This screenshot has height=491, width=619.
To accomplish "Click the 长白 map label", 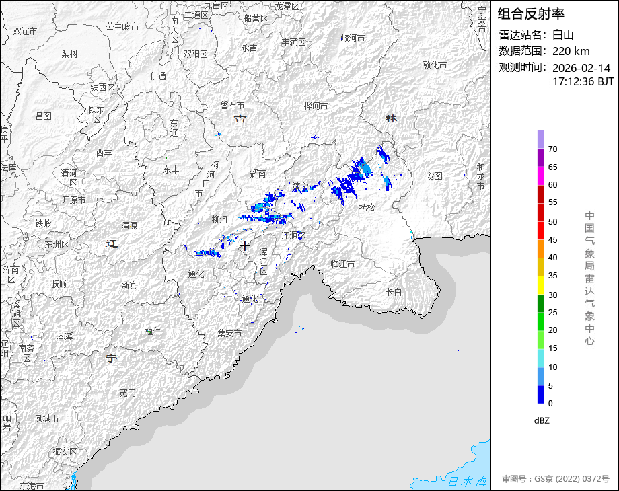I will tap(394, 292).
